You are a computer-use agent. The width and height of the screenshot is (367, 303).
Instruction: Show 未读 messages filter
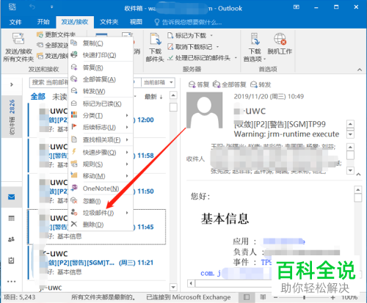coord(59,97)
